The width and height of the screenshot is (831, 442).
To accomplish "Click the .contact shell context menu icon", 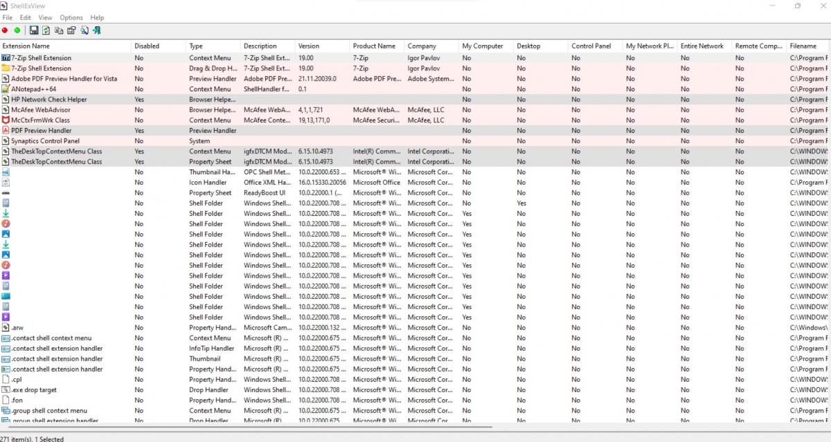I will pyautogui.click(x=6, y=338).
